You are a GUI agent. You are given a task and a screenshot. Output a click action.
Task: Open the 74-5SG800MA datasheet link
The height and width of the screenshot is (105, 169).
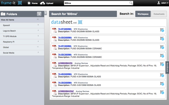pos(65,38)
